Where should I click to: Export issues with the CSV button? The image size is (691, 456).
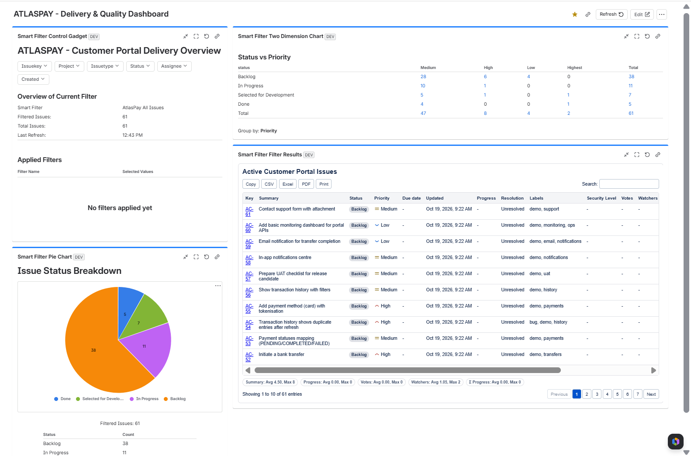pyautogui.click(x=269, y=184)
